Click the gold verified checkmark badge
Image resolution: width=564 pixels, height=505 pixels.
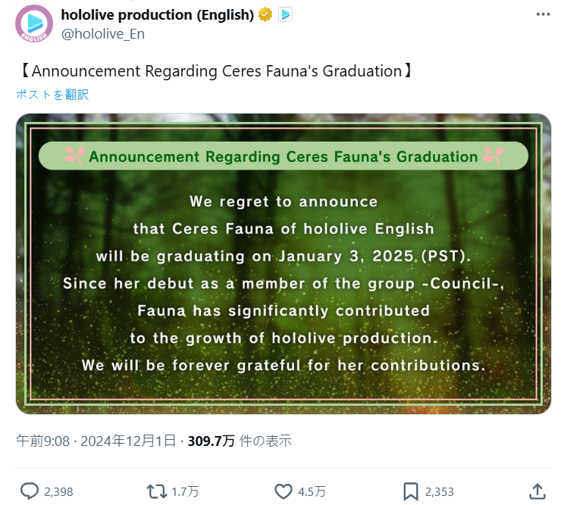(x=265, y=14)
